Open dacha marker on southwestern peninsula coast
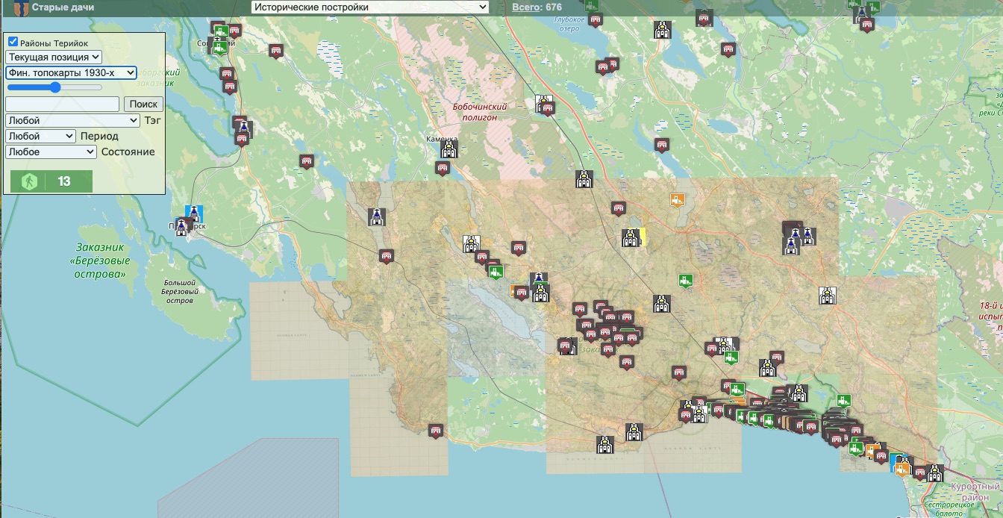 click(436, 431)
